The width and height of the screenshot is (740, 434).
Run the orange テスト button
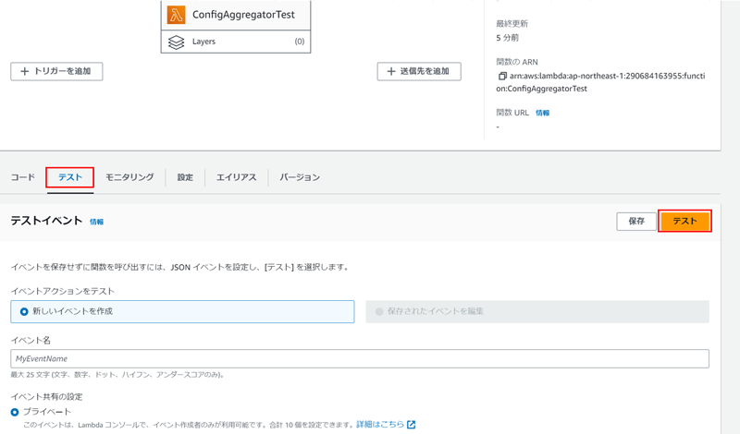[x=684, y=221]
